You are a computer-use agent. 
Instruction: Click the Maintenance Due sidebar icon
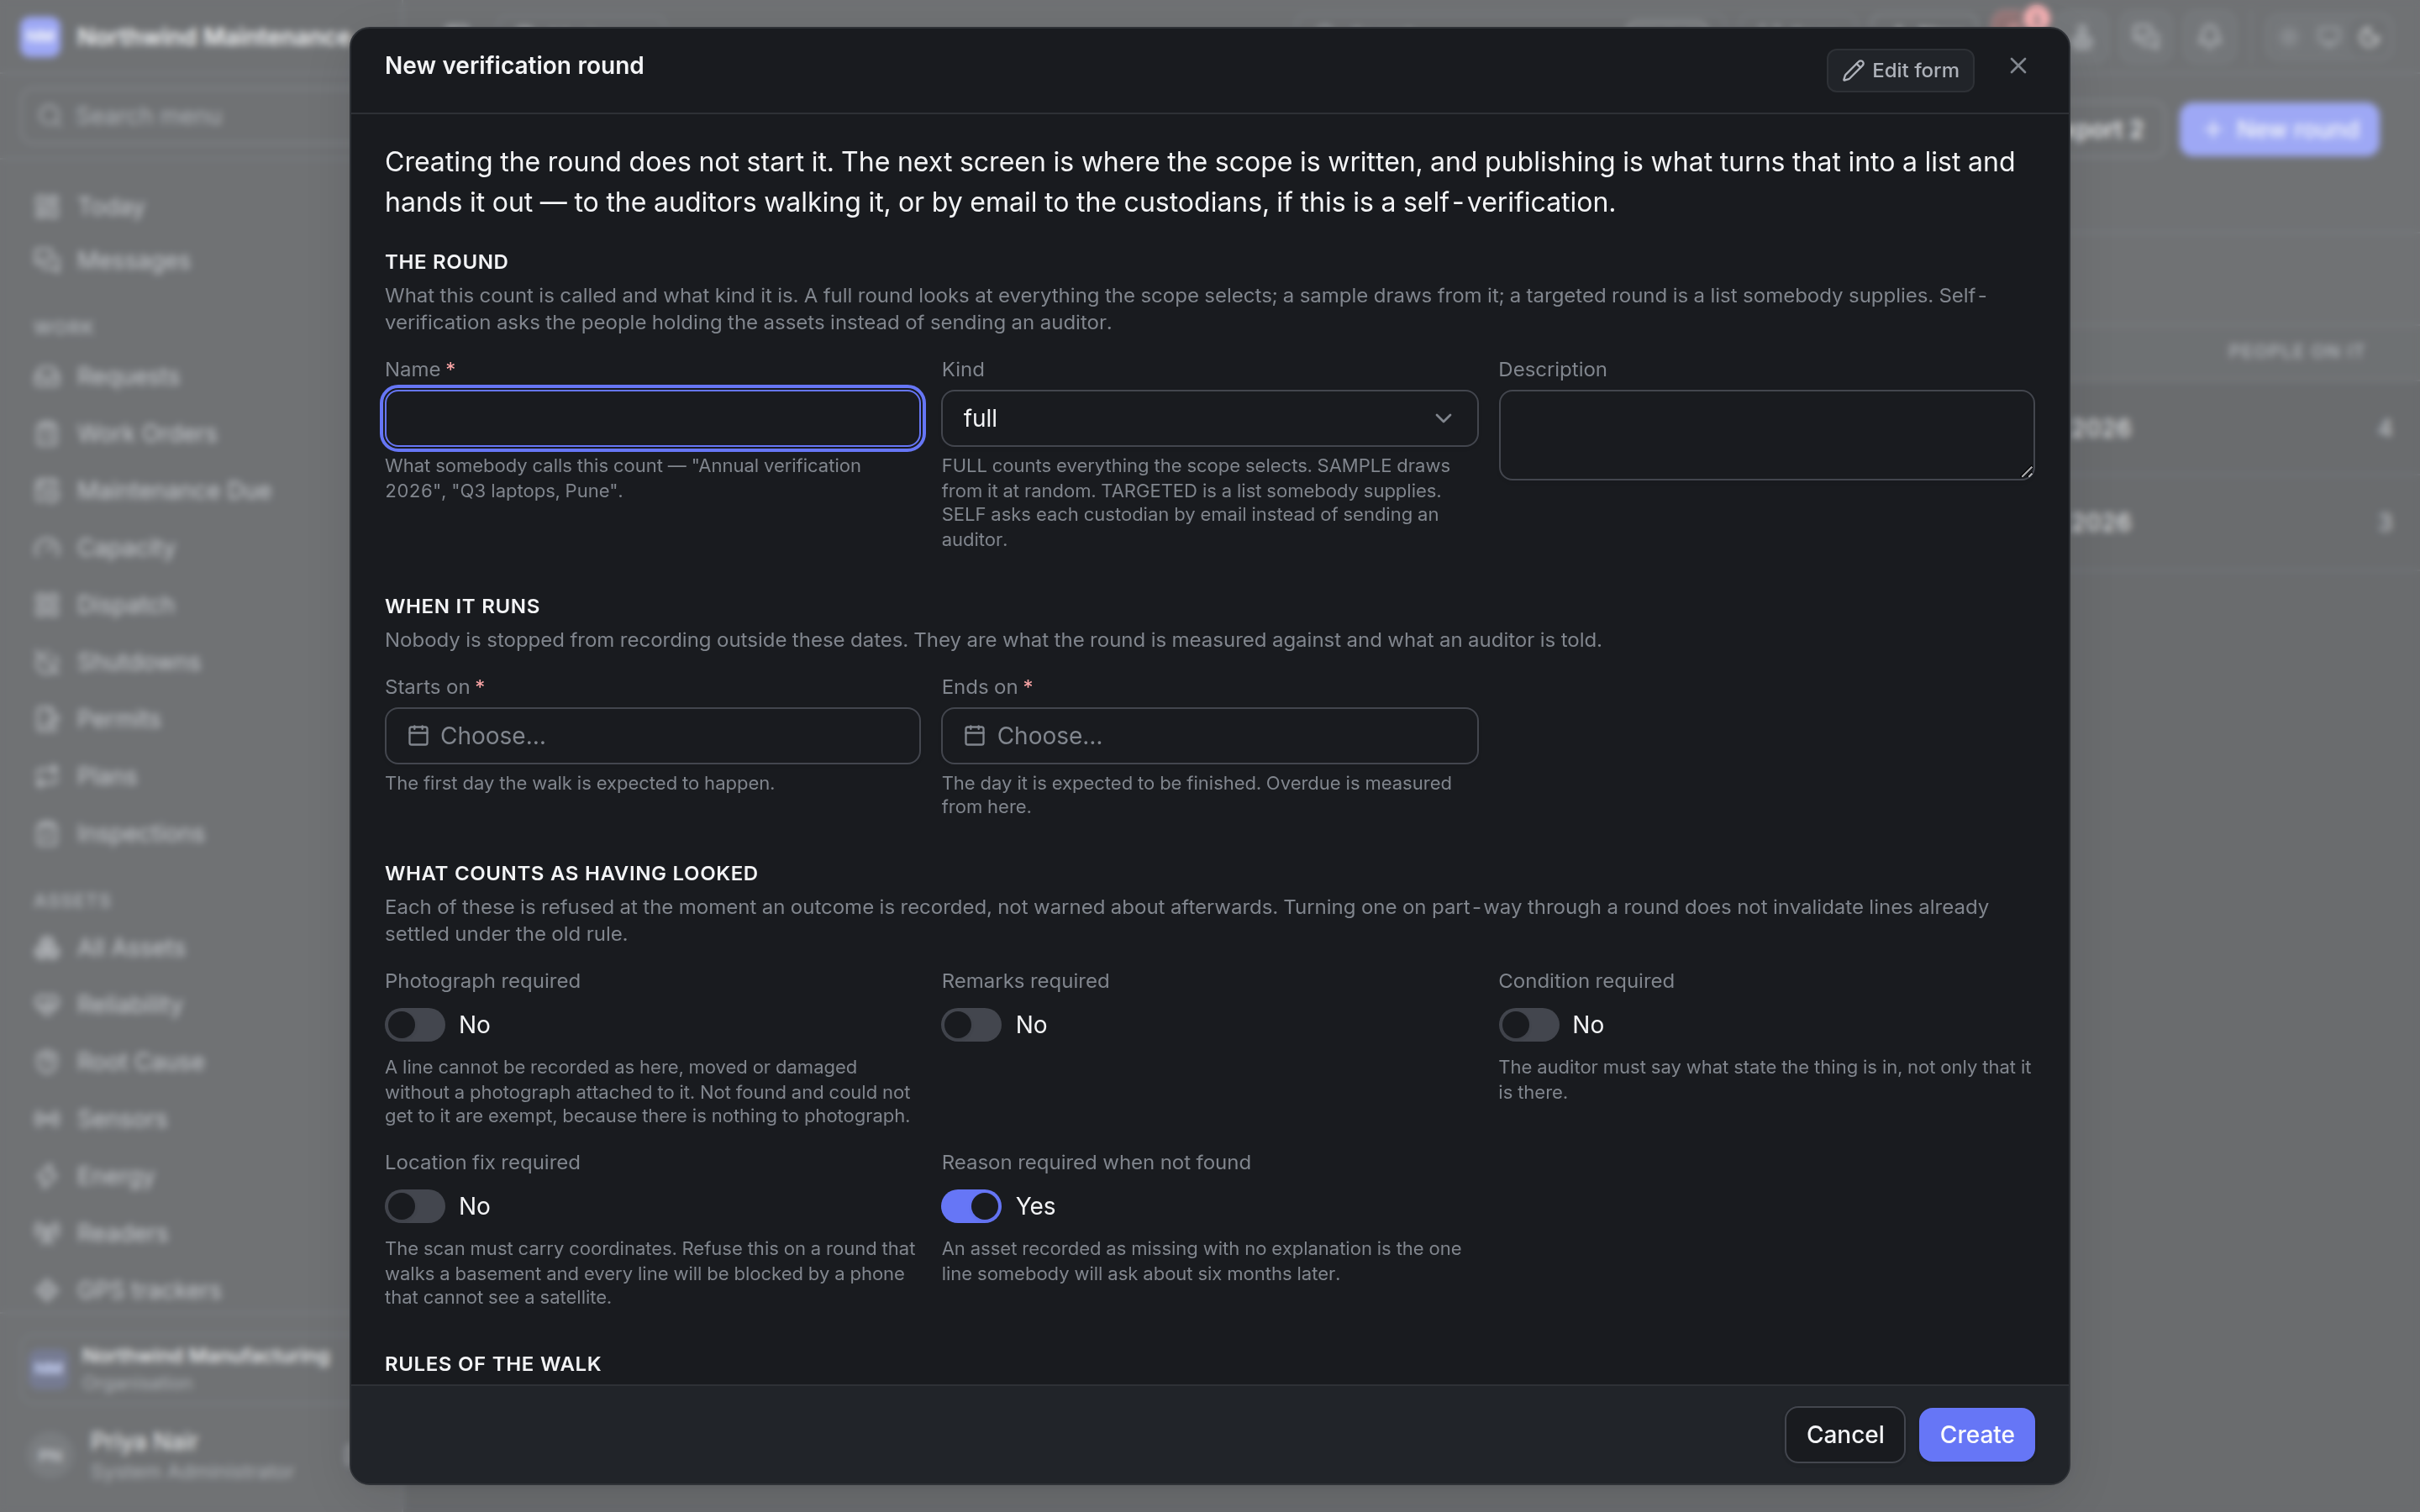point(47,491)
